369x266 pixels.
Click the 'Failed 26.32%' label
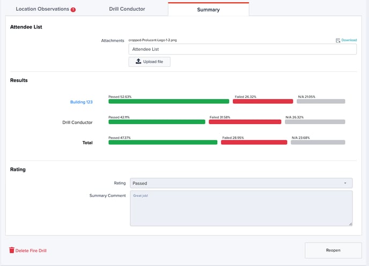pyautogui.click(x=246, y=97)
